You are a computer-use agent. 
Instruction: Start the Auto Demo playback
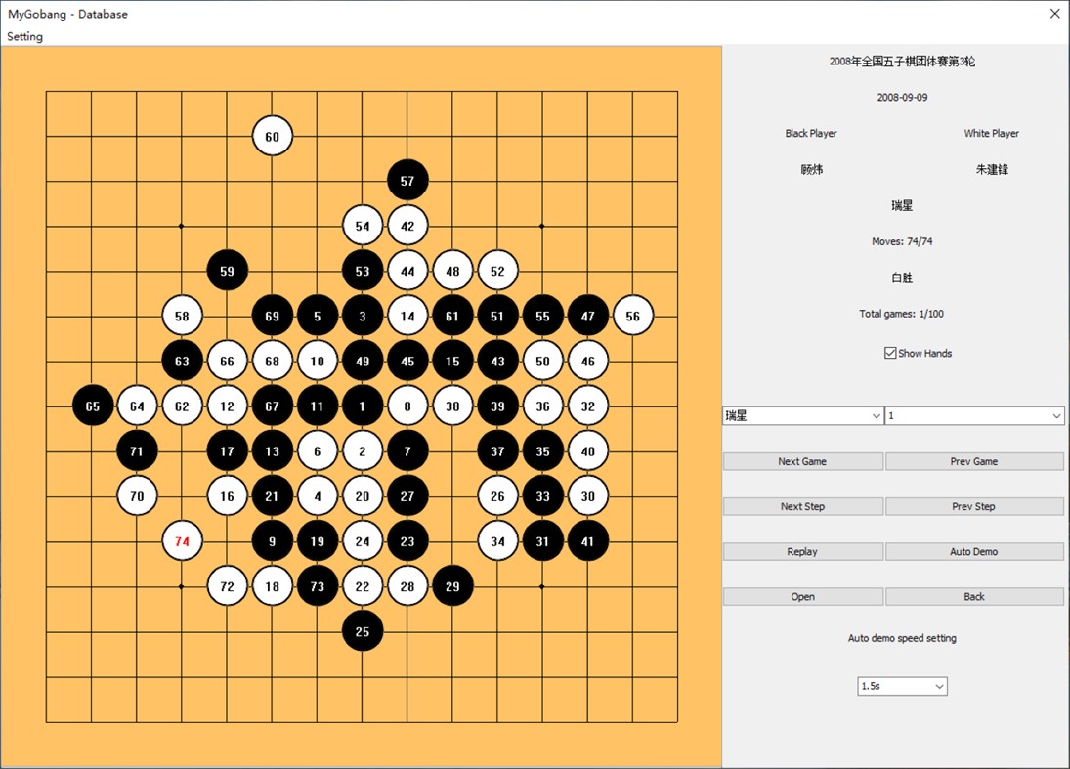click(974, 551)
